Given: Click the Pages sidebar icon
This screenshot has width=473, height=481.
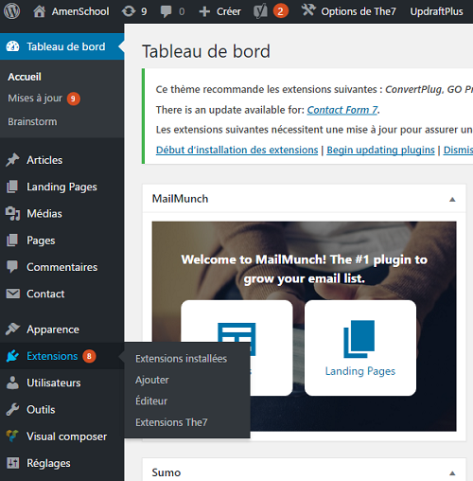Looking at the screenshot, I should [x=12, y=240].
